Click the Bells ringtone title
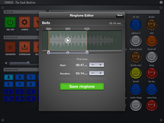Screen dimensions: 164x123 [x=46, y=23]
